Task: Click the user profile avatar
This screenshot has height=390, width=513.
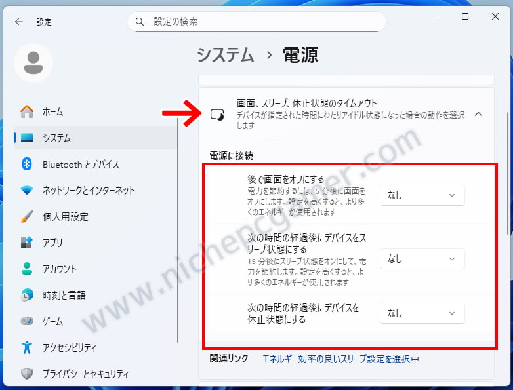Action: point(33,62)
